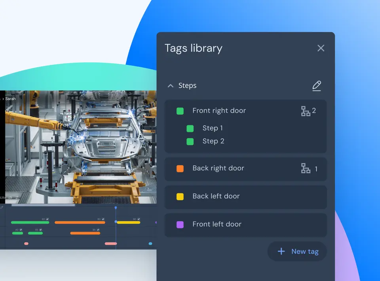Toggle checkbox above long green timeline segment
380x281 pixels.
click(47, 219)
